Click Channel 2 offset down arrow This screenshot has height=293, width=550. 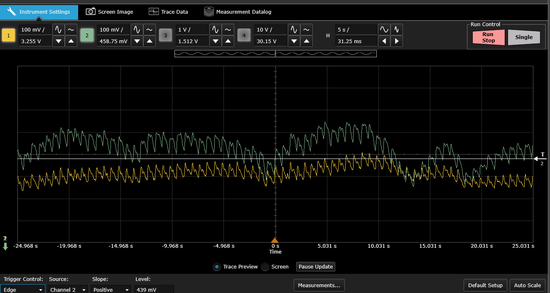[x=137, y=41]
